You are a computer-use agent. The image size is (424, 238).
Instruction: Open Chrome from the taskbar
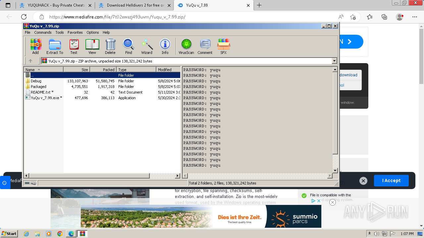(x=60, y=234)
